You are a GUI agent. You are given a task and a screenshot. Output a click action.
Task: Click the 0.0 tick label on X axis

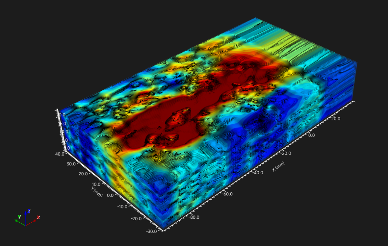[311, 135]
